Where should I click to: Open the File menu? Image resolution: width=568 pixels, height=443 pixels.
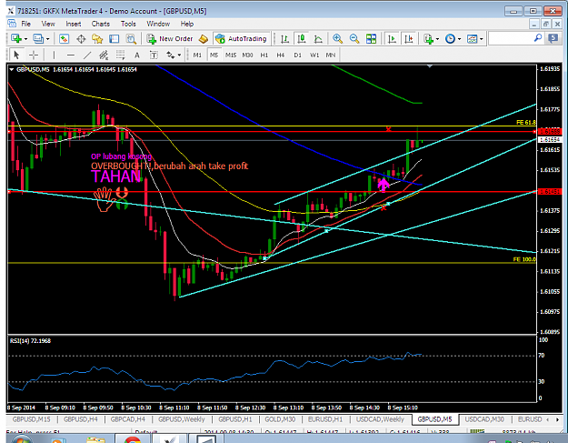click(25, 24)
